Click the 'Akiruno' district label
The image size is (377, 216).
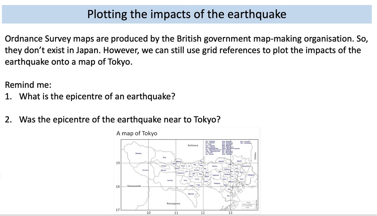(x=163, y=170)
